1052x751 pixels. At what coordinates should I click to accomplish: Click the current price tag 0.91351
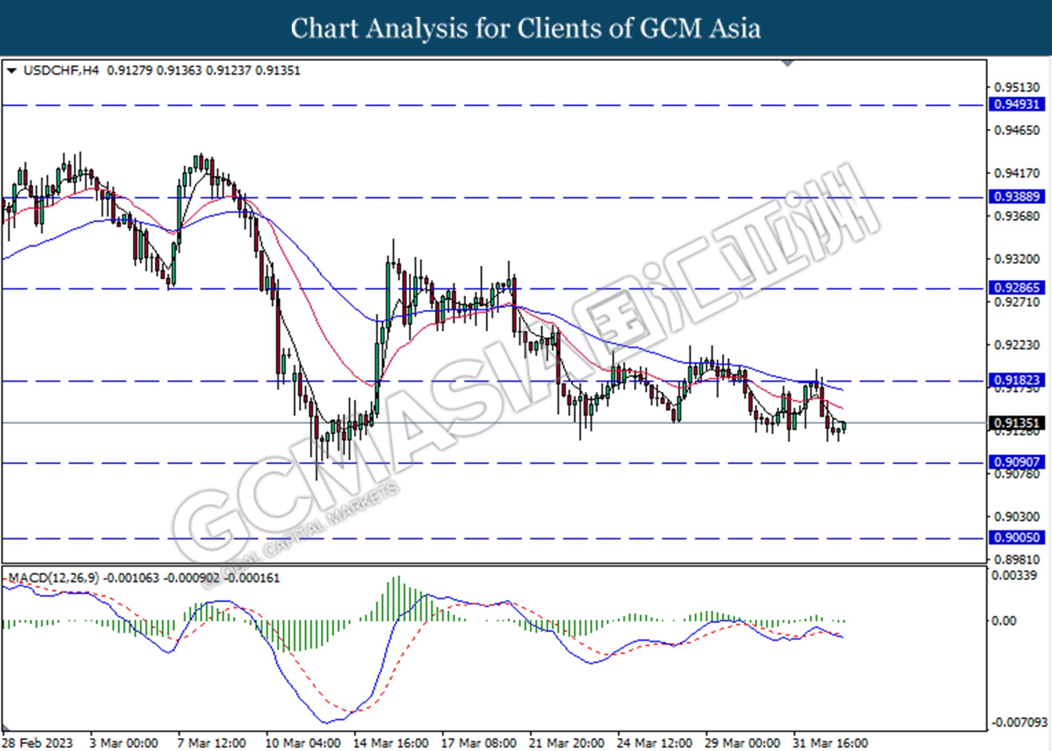coord(1017,423)
